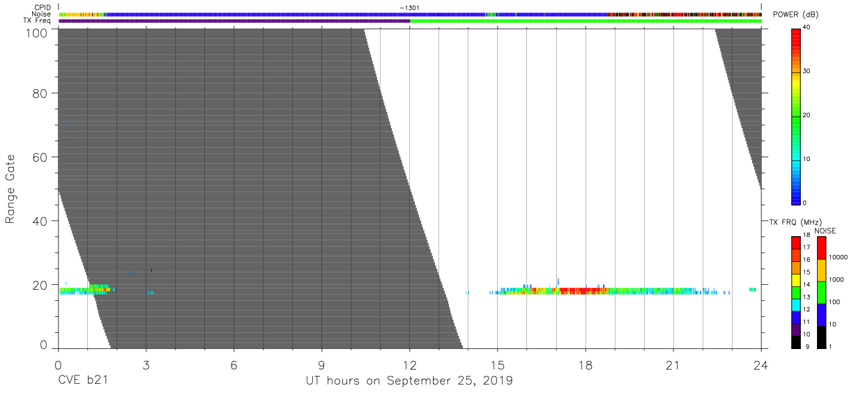Click the CPID label at top left
The height and width of the screenshot is (395, 856).
coord(42,8)
